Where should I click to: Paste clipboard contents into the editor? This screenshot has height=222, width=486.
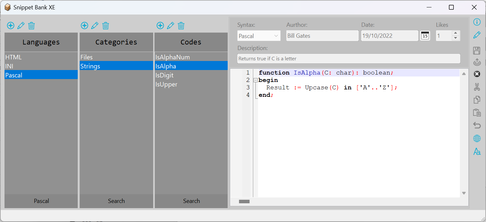477,113
